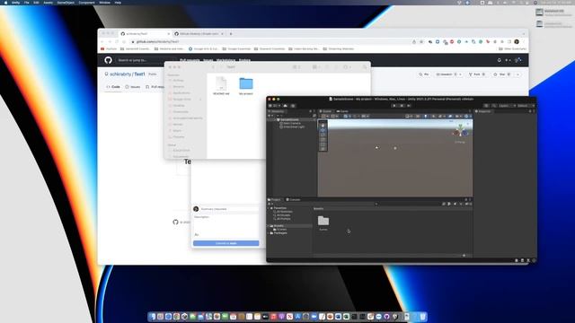Select the Transform tool in scene overlay
Viewport: 575px width, 323px height.
pyautogui.click(x=323, y=149)
